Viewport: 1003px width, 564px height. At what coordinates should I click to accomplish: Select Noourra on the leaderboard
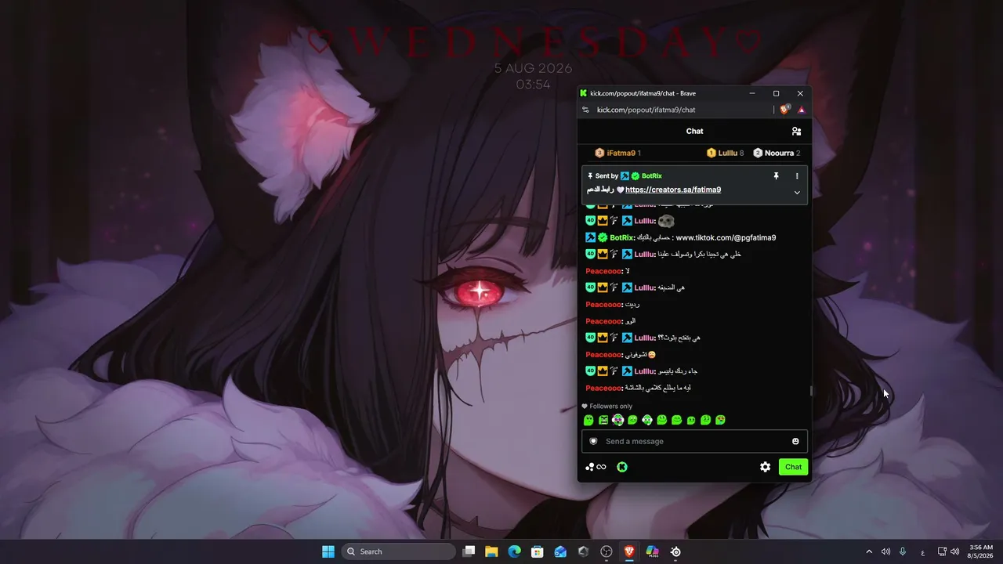(777, 153)
